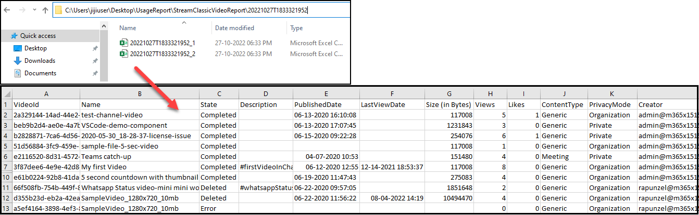Sort files by Date modified header
The height and width of the screenshot is (215, 699).
[x=235, y=28]
